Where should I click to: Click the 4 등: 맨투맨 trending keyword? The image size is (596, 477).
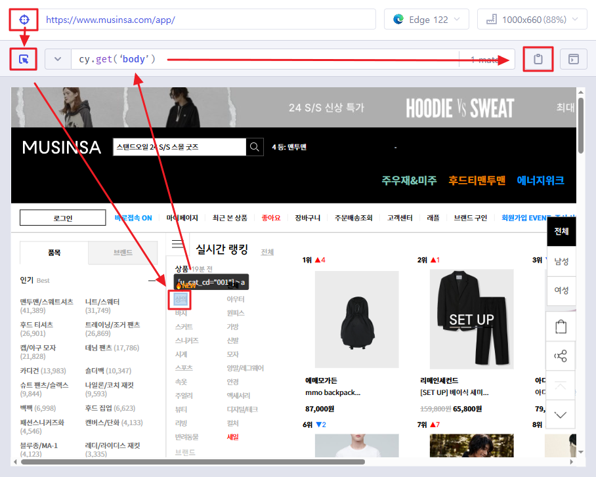point(289,147)
